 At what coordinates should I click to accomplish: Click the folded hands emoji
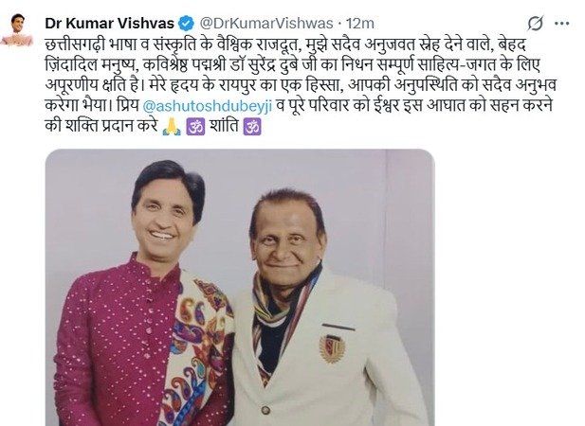[x=172, y=127]
